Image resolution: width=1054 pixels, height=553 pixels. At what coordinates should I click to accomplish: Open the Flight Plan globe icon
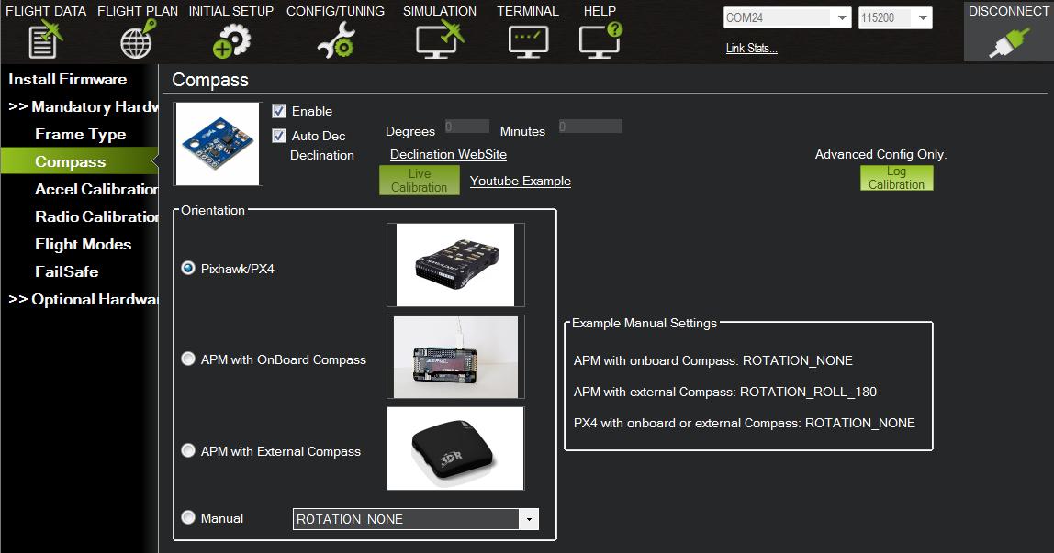[137, 40]
